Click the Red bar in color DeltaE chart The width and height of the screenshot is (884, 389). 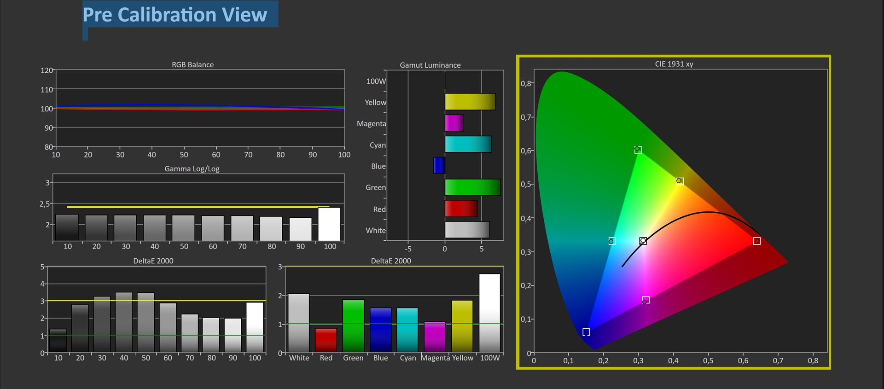point(326,340)
